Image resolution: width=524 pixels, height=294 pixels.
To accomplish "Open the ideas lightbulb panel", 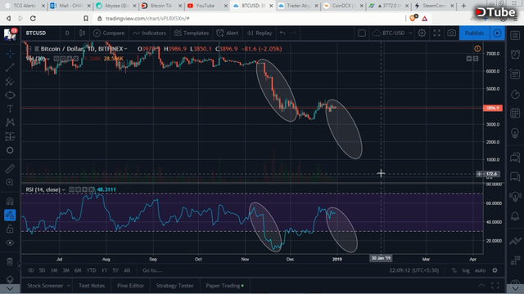I will pyautogui.click(x=515, y=133).
